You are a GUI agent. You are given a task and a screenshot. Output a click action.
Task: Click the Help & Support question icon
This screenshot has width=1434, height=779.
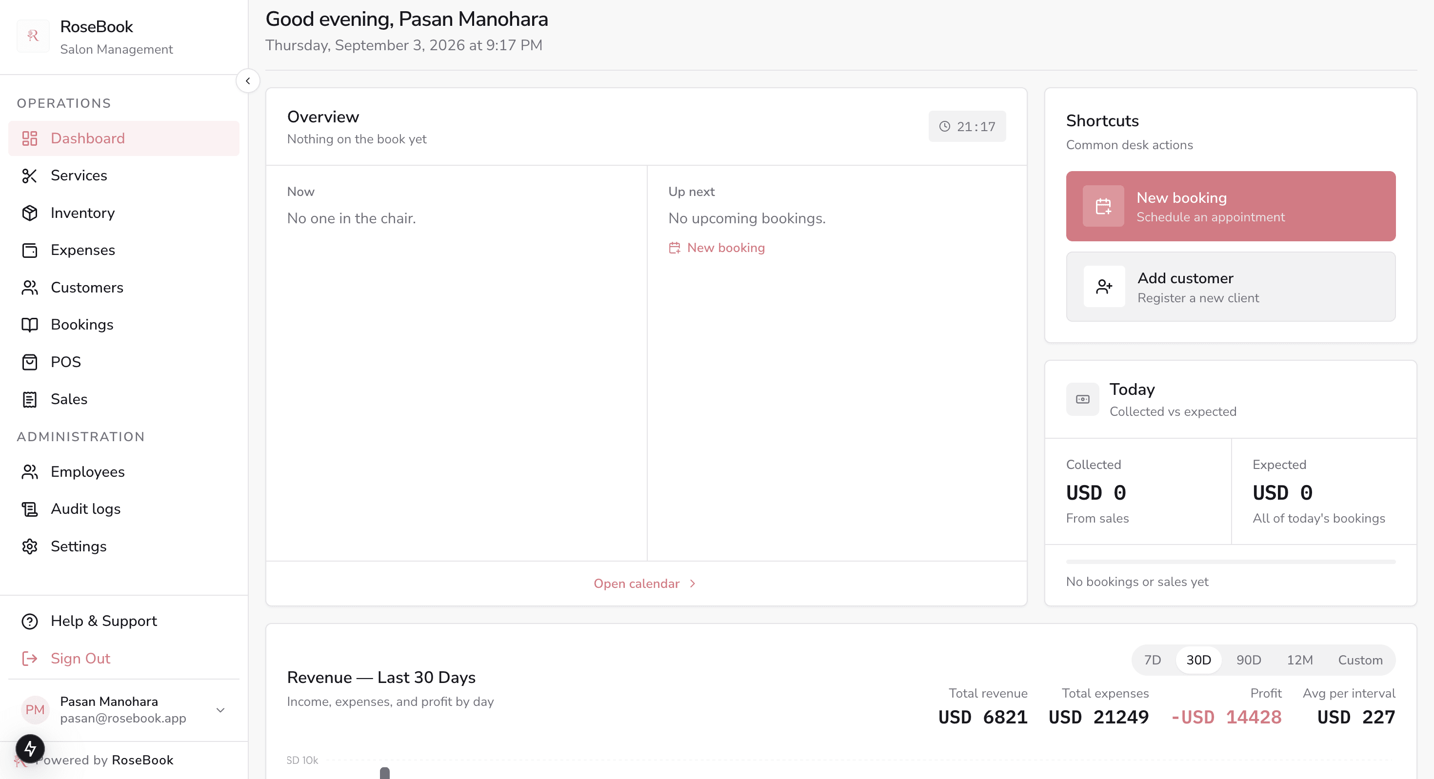click(x=29, y=621)
